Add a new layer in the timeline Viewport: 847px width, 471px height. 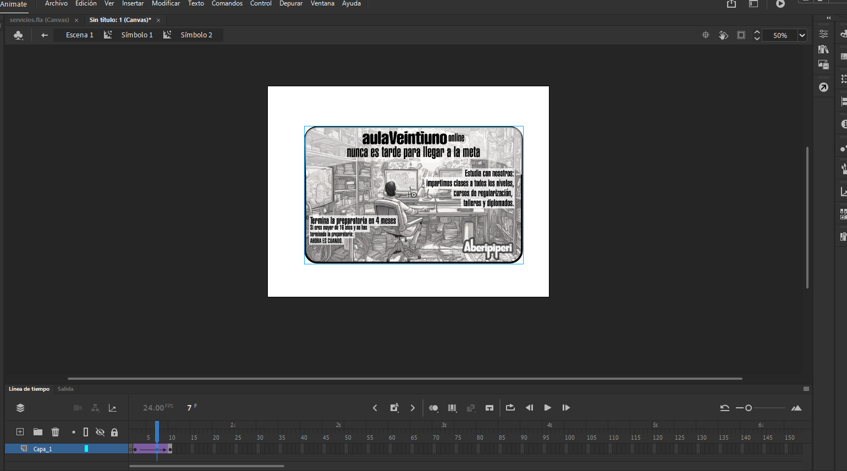(20, 432)
